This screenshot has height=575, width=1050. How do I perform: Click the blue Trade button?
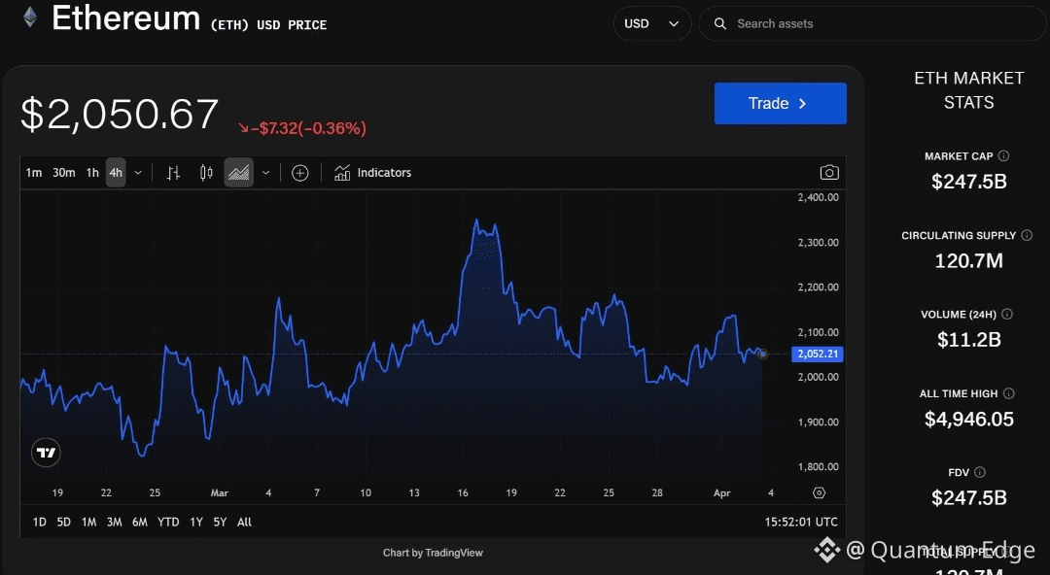pos(780,103)
